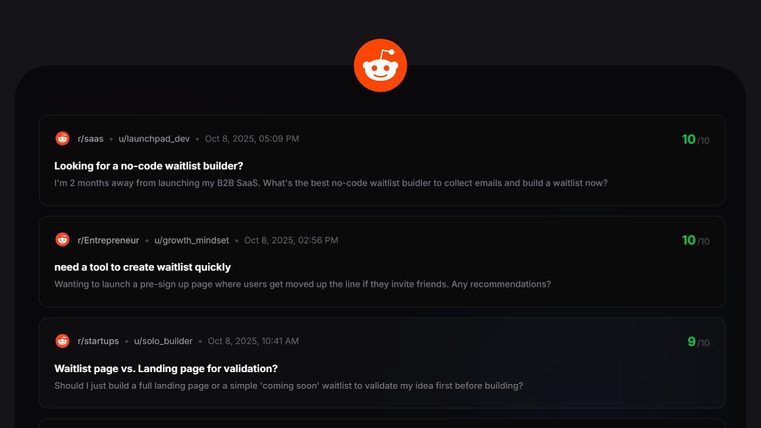This screenshot has height=428, width=761.
Task: Select the description text about B2B SaaS waitlist
Action: (331, 183)
